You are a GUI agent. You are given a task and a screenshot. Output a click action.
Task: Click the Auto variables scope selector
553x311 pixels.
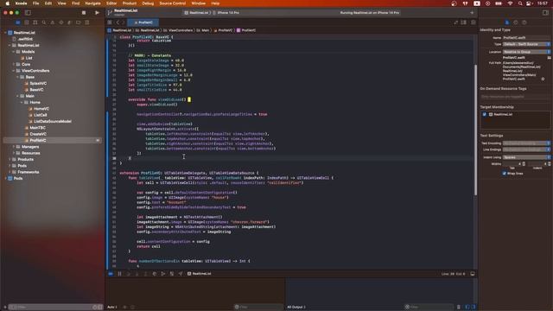112,308
